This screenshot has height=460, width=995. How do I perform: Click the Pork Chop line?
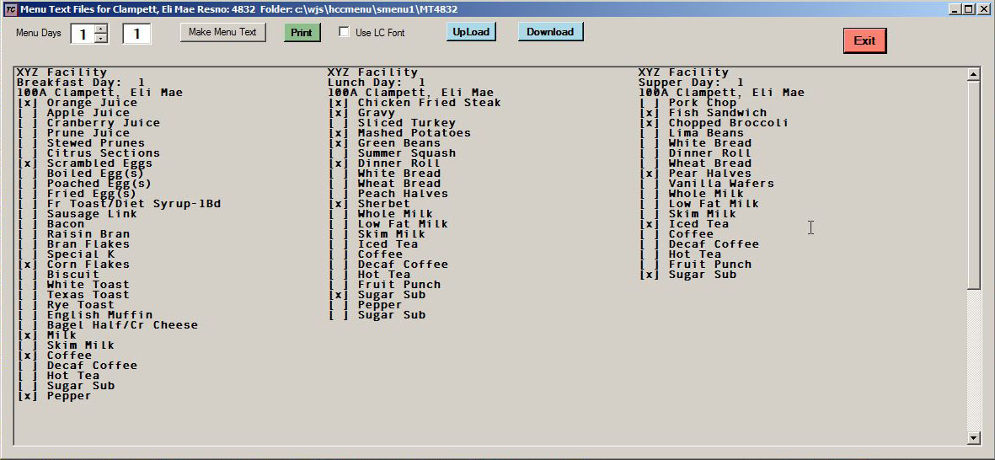(687, 103)
